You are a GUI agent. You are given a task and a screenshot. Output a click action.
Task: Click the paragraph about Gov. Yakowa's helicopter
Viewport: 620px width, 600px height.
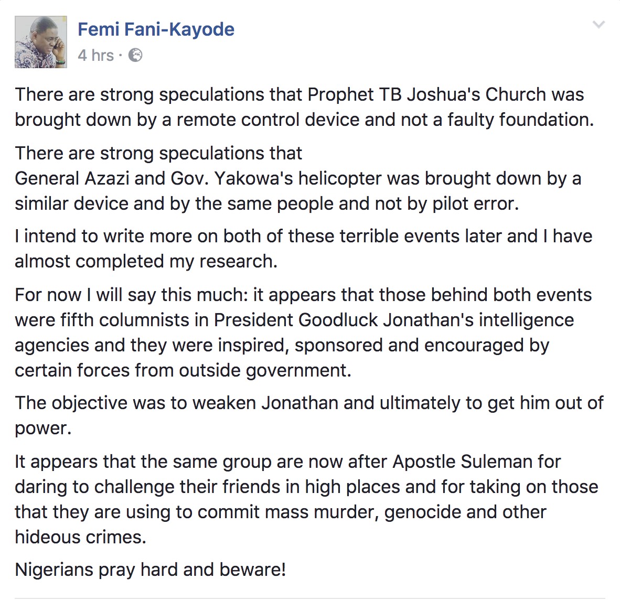click(x=298, y=178)
